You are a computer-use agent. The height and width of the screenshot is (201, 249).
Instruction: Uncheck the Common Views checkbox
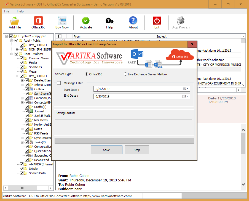pos(22,58)
